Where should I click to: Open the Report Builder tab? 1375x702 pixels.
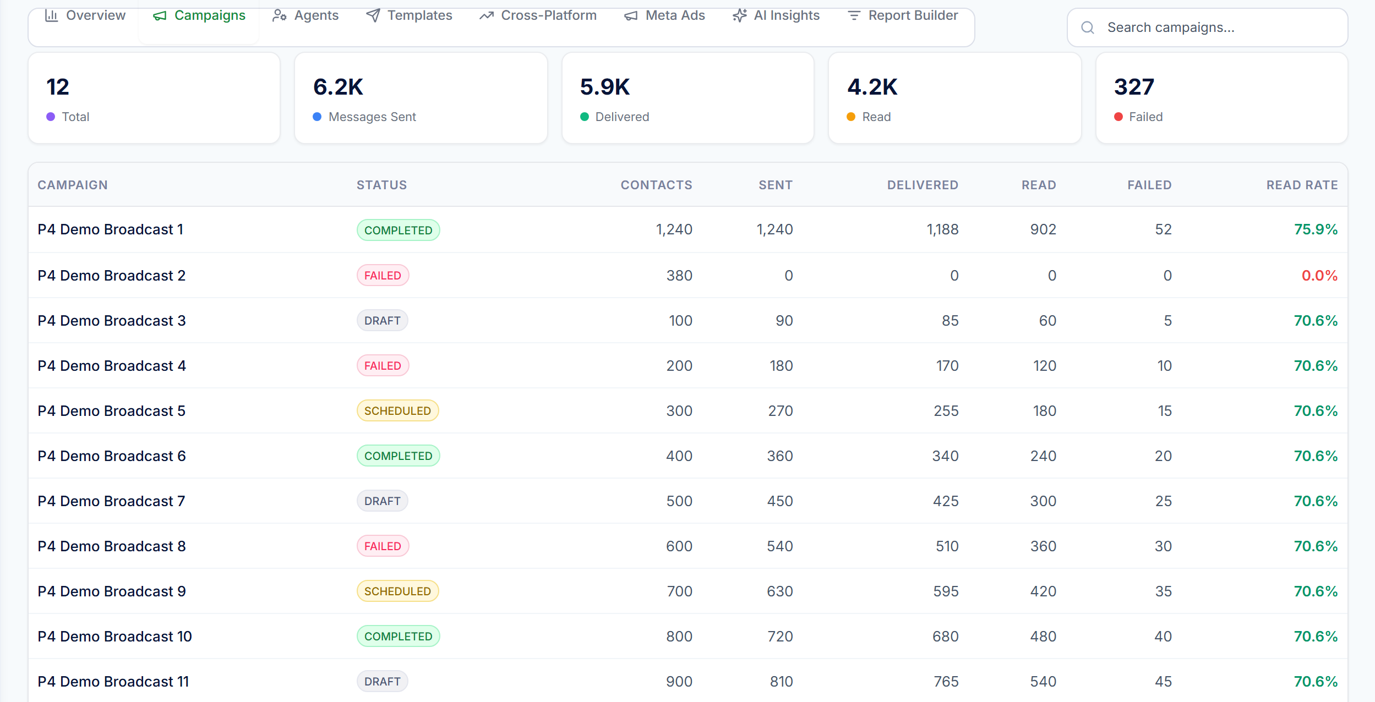pyautogui.click(x=903, y=15)
